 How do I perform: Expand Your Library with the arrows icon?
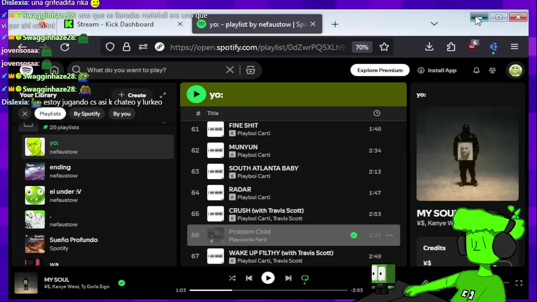coord(163,95)
